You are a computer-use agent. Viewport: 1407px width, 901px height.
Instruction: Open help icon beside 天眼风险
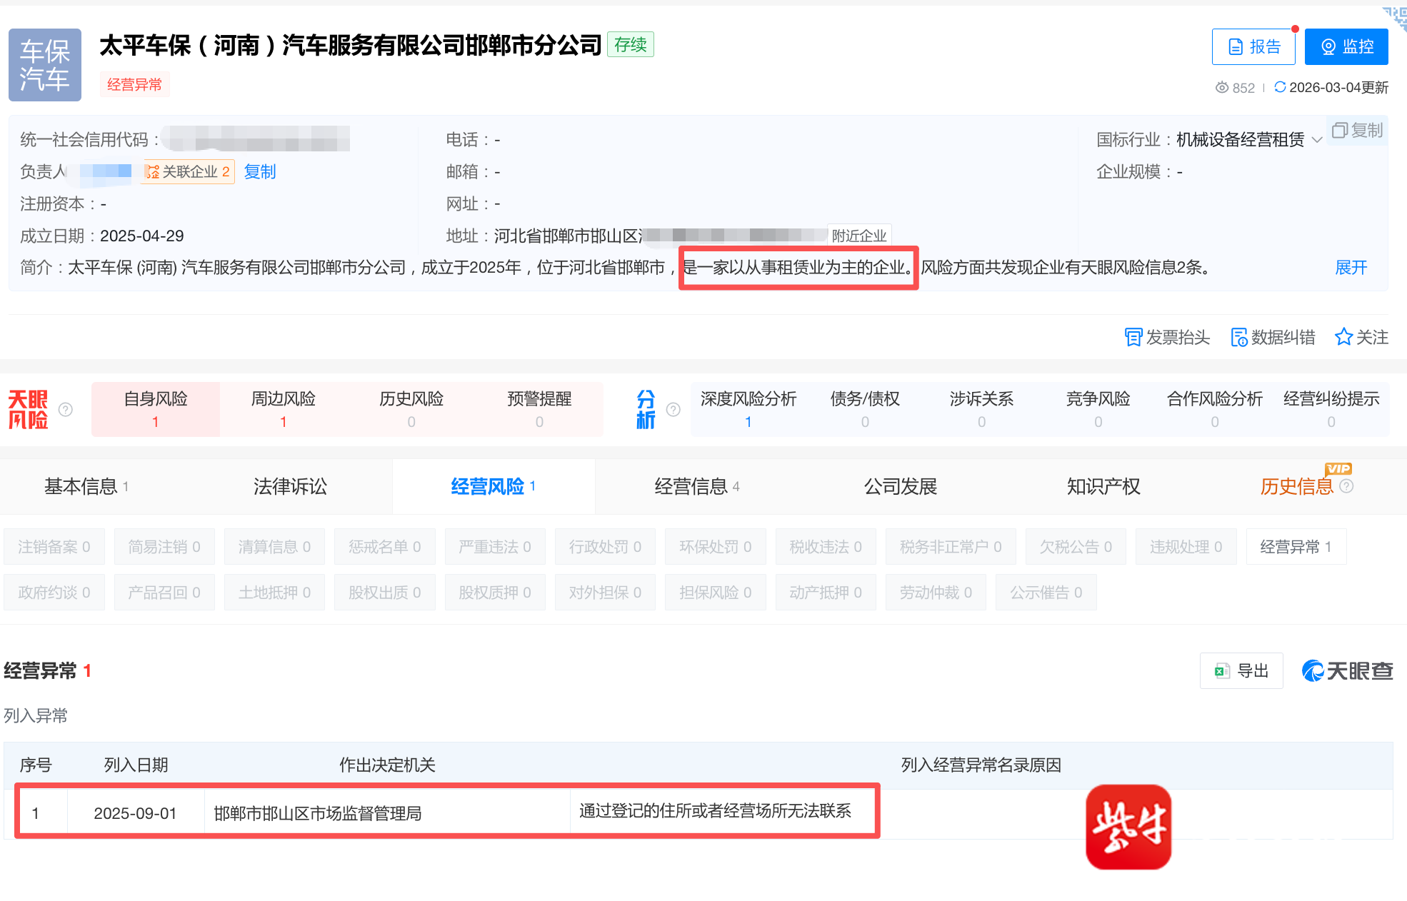pos(66,409)
